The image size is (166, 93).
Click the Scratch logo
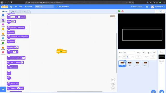[5, 7]
